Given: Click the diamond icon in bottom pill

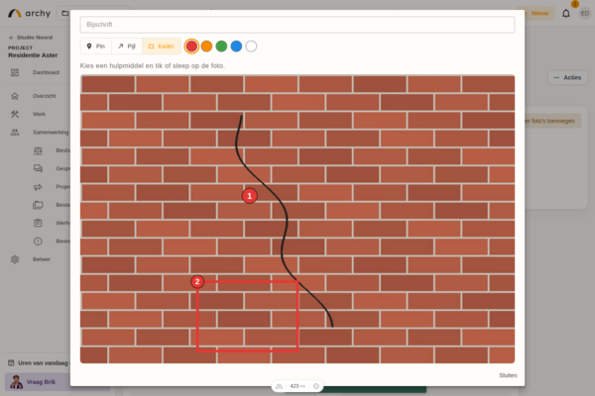Looking at the screenshot, I should pos(315,386).
